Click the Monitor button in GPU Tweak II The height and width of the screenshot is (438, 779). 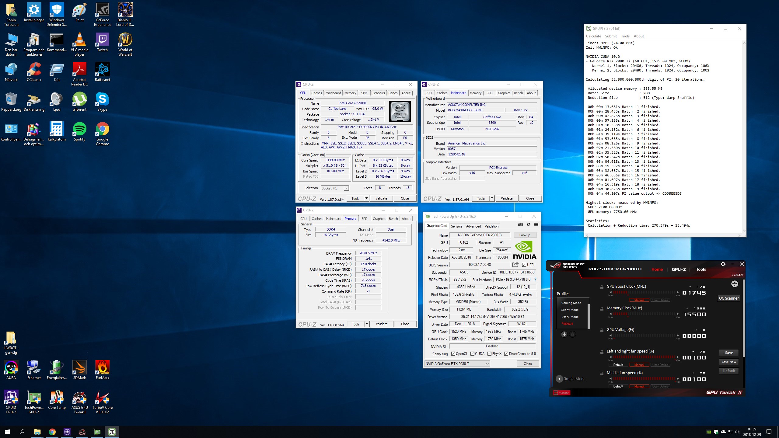click(561, 393)
